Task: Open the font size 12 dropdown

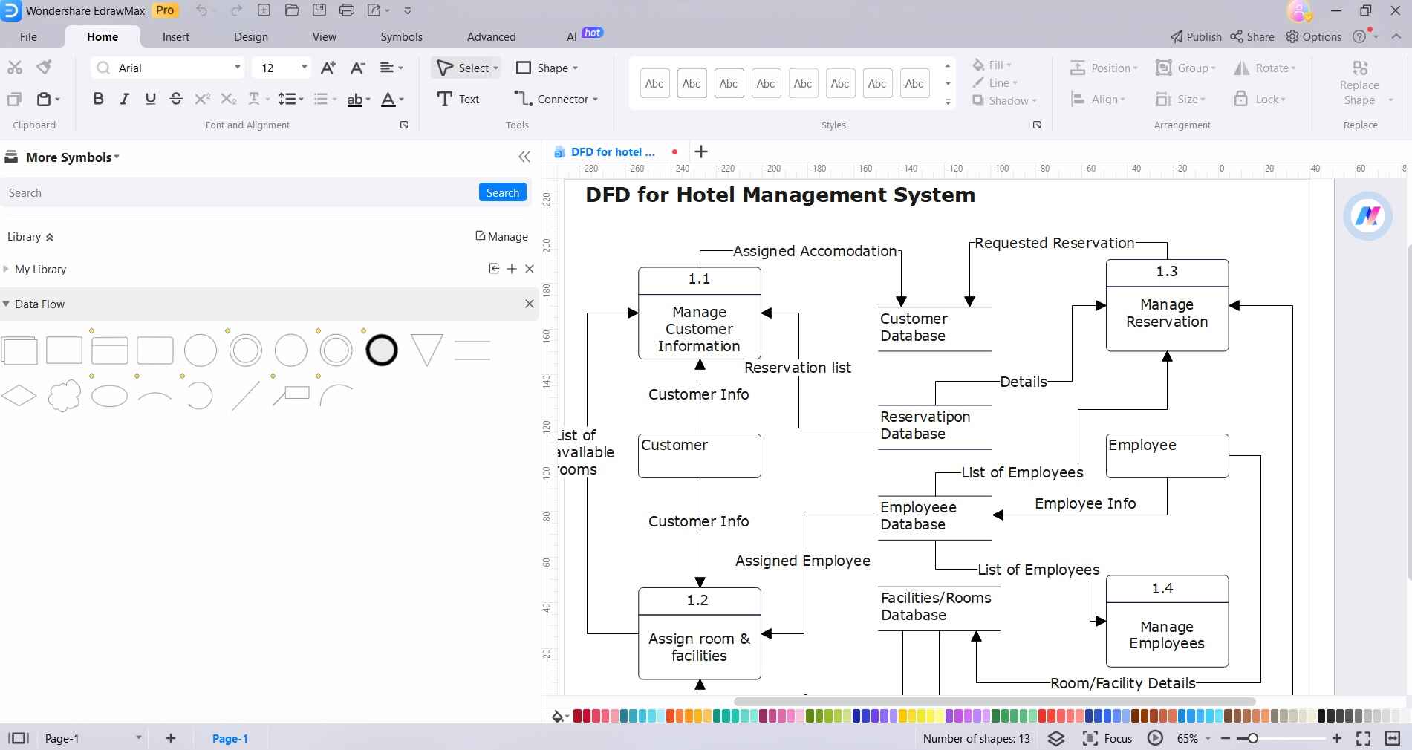Action: pyautogui.click(x=304, y=68)
